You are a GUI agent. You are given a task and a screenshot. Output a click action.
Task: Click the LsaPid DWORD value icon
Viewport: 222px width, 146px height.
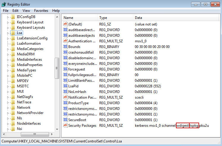tap(65, 86)
